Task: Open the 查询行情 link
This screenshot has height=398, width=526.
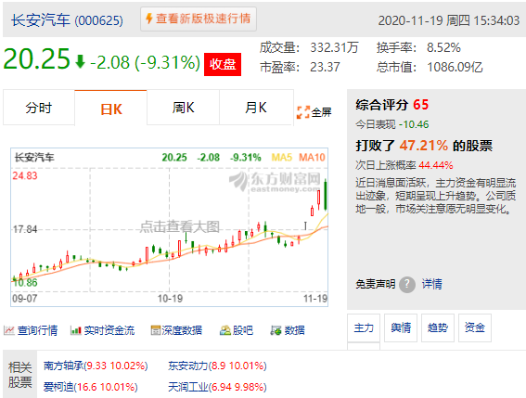Action: coord(37,330)
